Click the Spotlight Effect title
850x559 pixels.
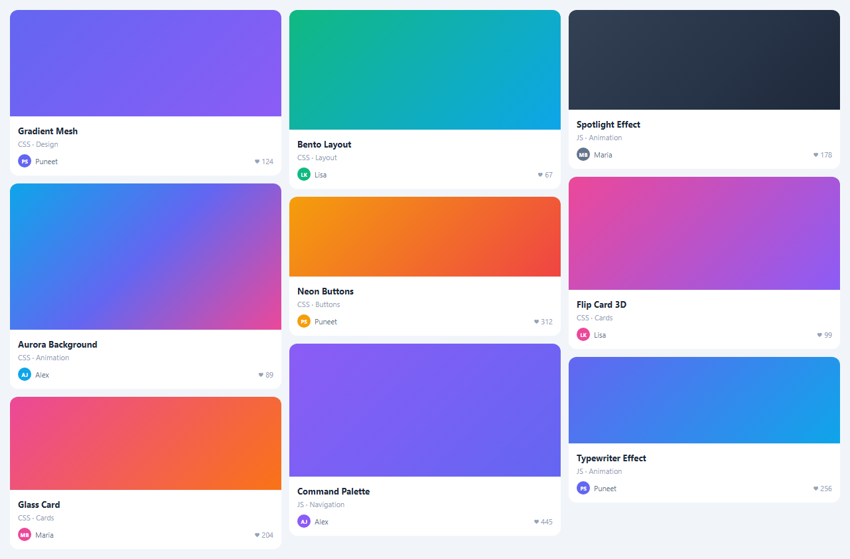pos(609,124)
